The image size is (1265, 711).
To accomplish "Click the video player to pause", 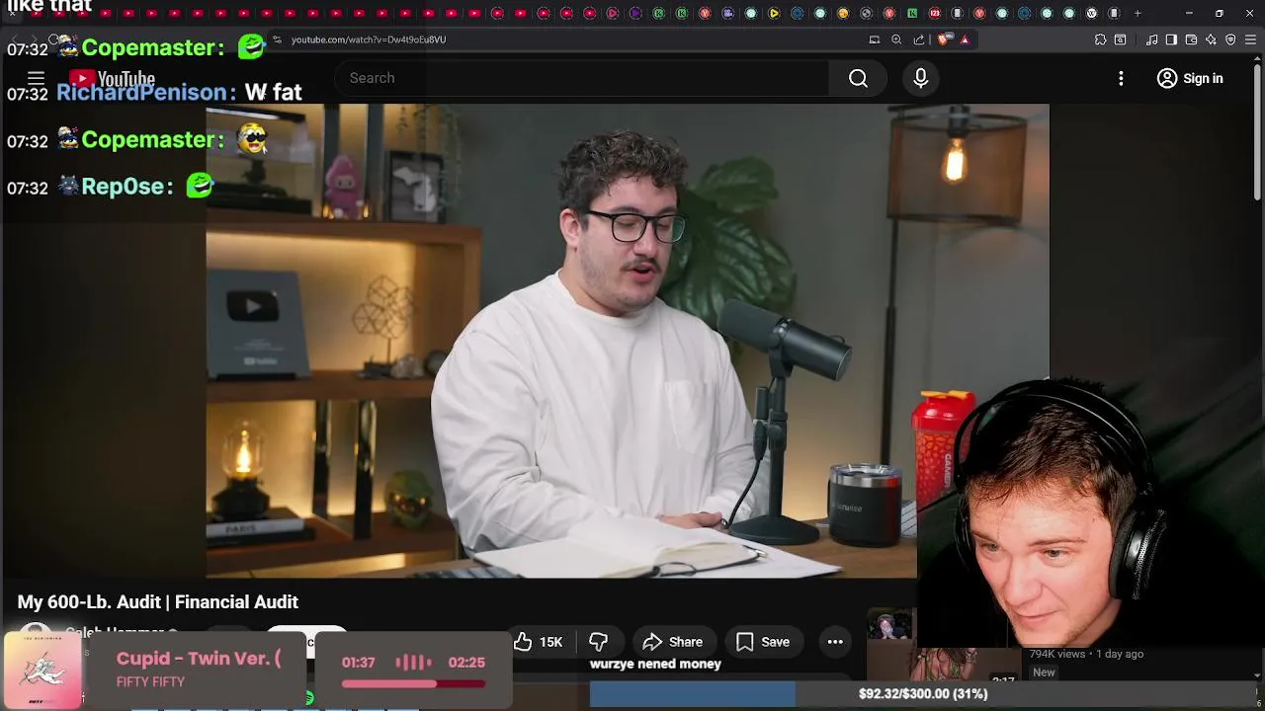I will point(627,341).
